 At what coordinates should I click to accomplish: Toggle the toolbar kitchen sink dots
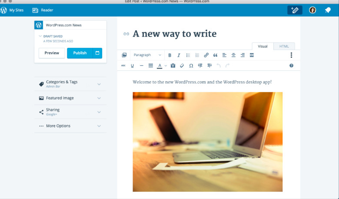pyautogui.click(x=291, y=55)
